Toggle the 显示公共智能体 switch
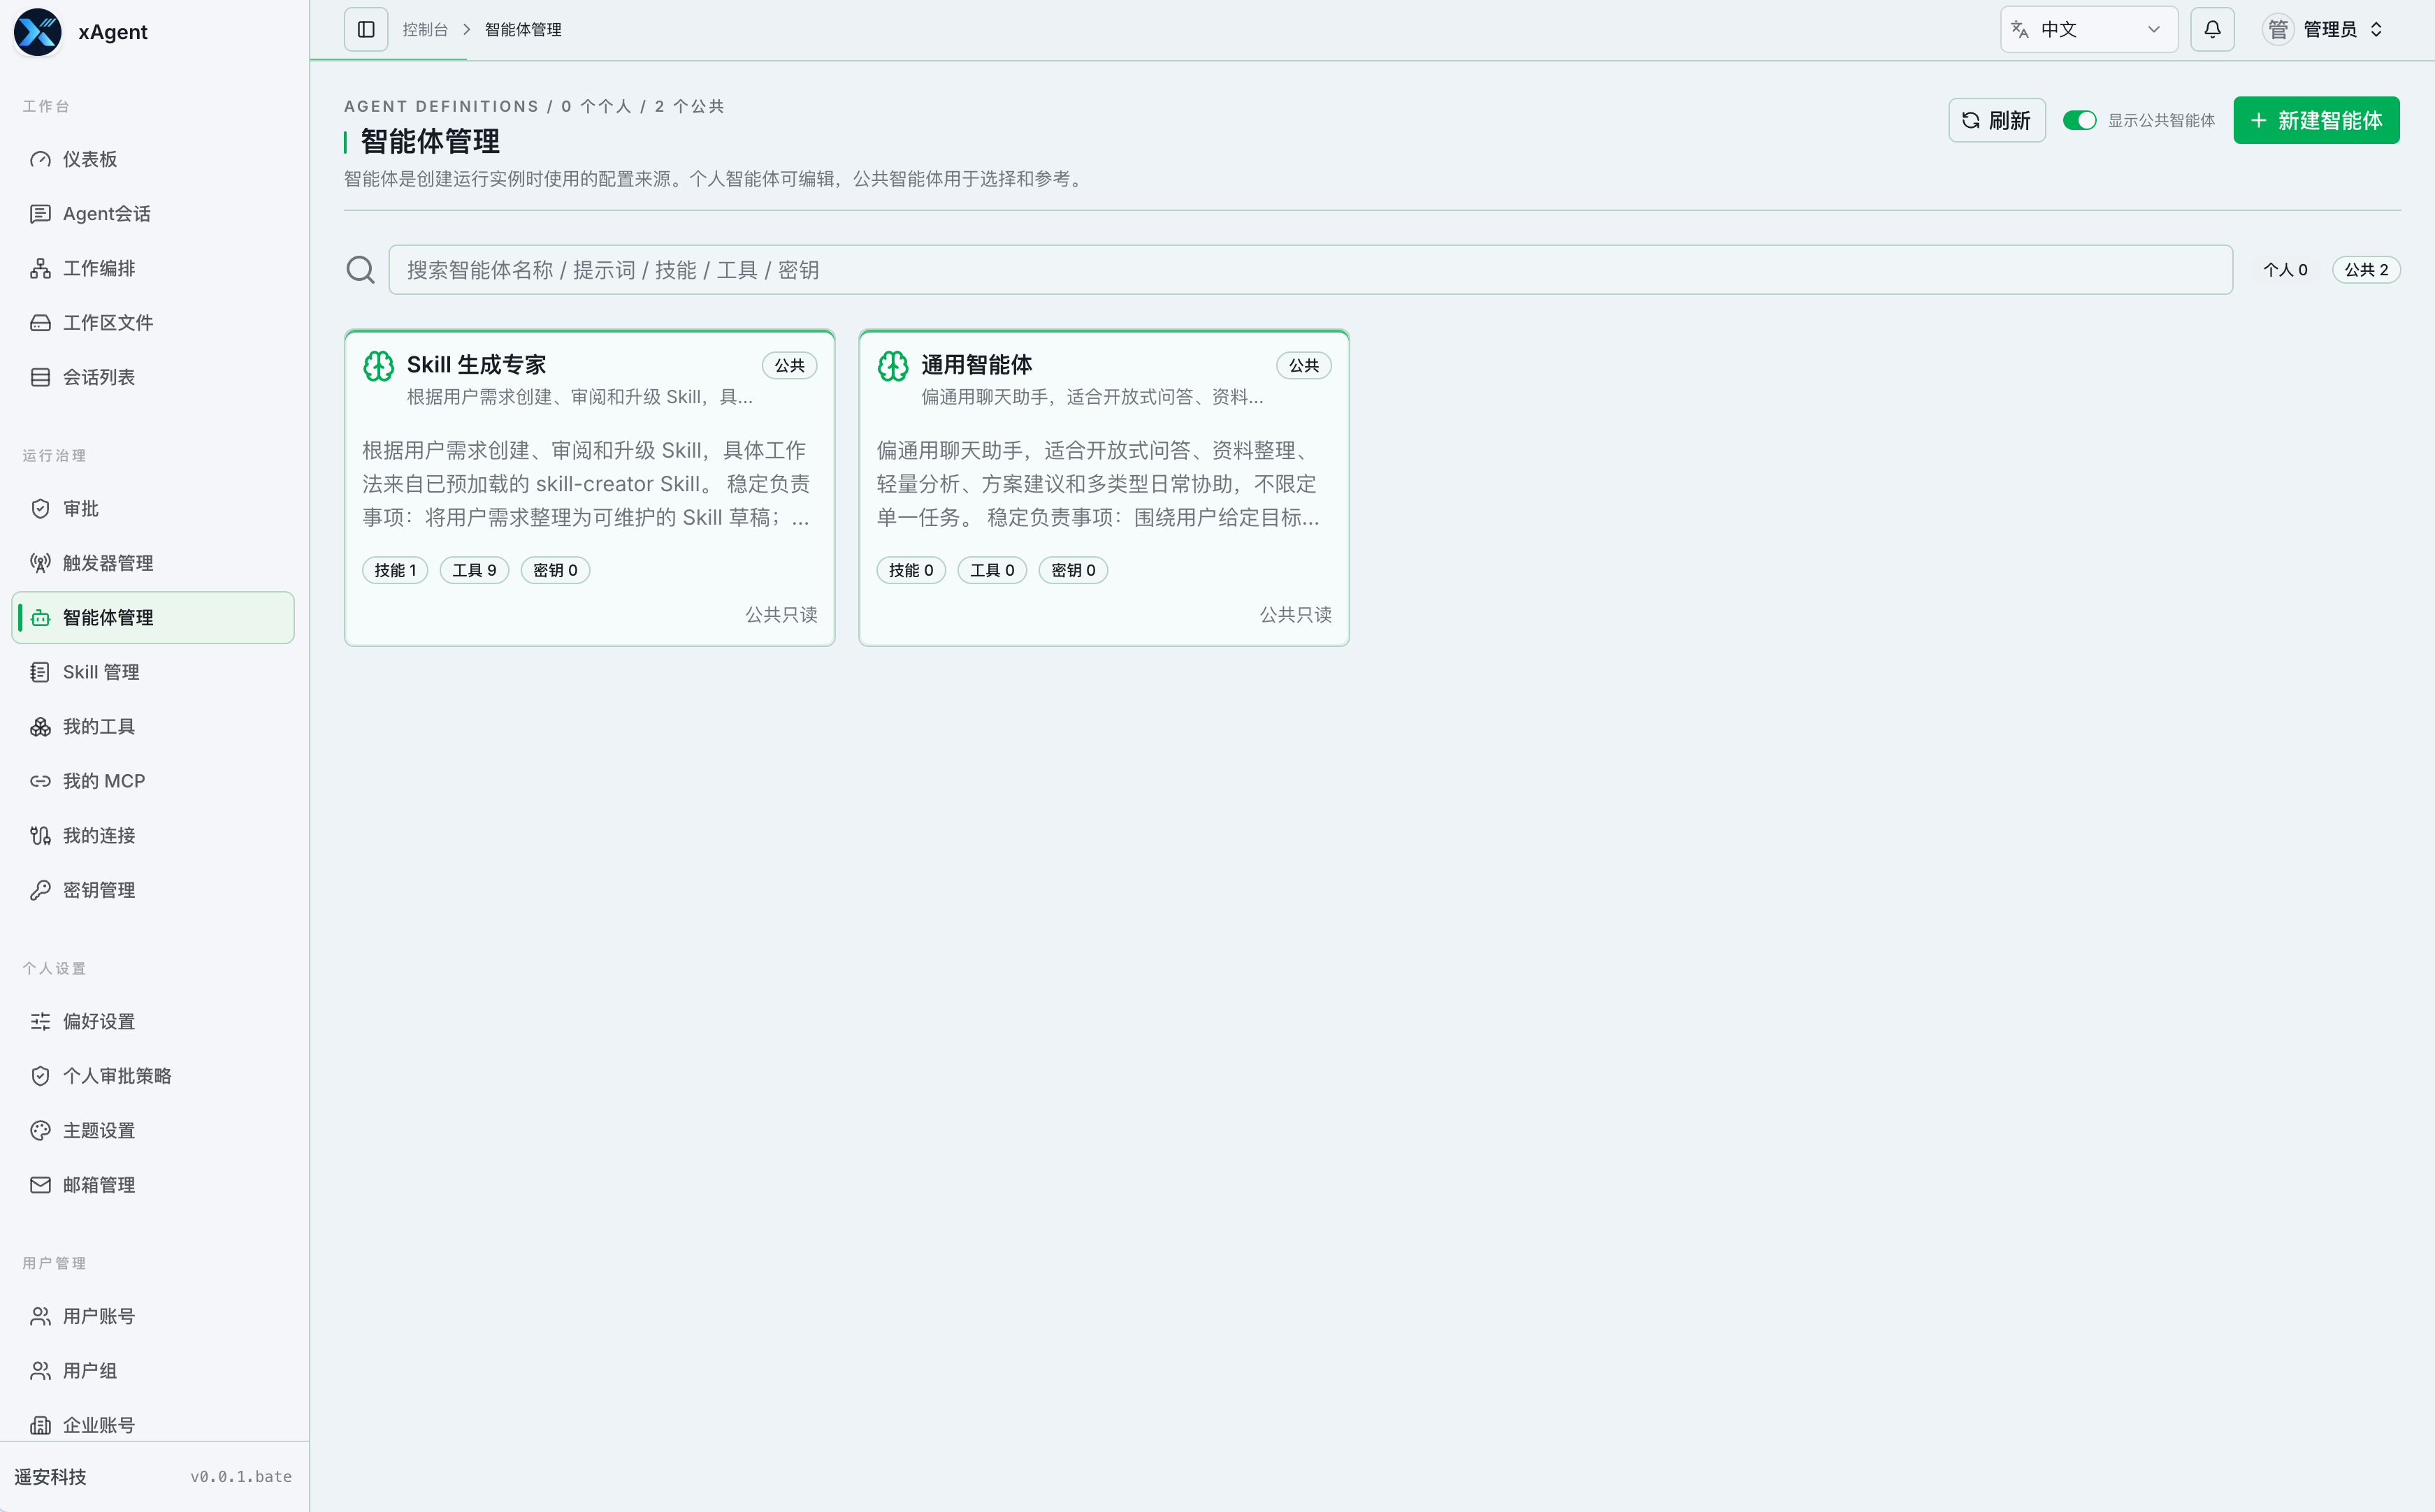Image resolution: width=2435 pixels, height=1512 pixels. click(x=2079, y=120)
